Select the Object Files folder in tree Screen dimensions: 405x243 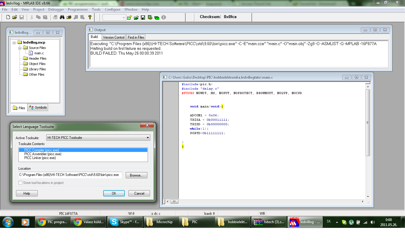[37, 64]
